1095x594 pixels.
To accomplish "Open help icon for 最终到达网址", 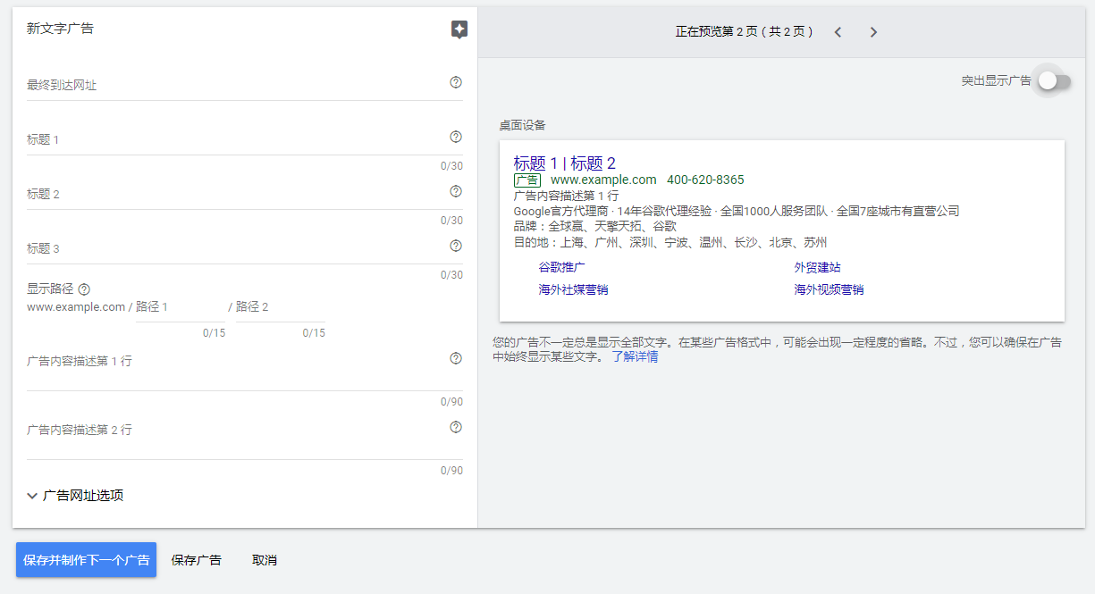I will (456, 82).
